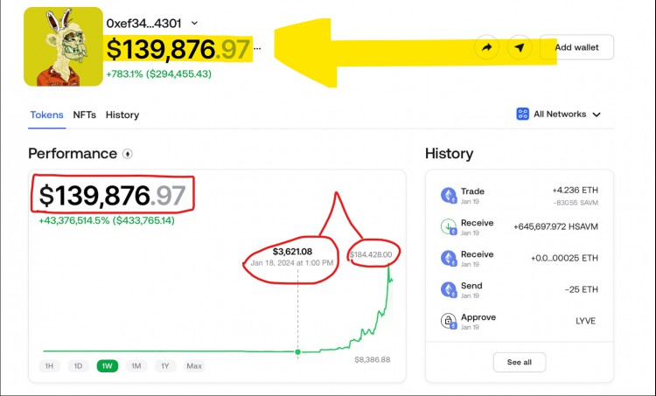Click the Performance info icon
This screenshot has height=396, width=656.
tap(128, 154)
